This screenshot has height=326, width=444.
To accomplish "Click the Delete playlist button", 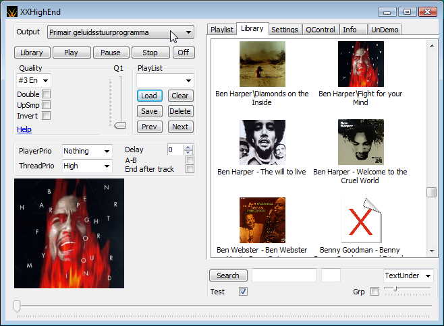I will click(x=180, y=111).
